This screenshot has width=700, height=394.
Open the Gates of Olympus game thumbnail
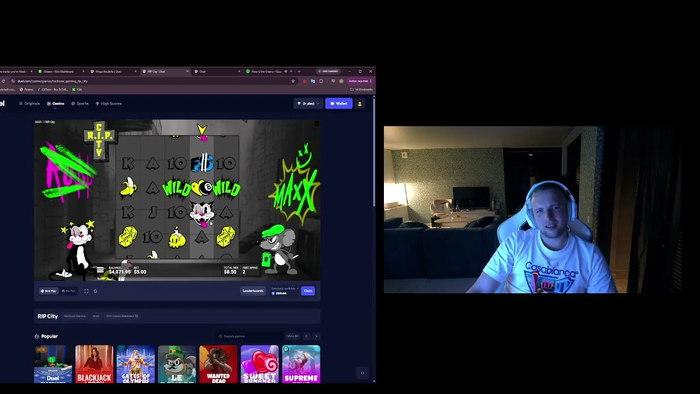136,364
